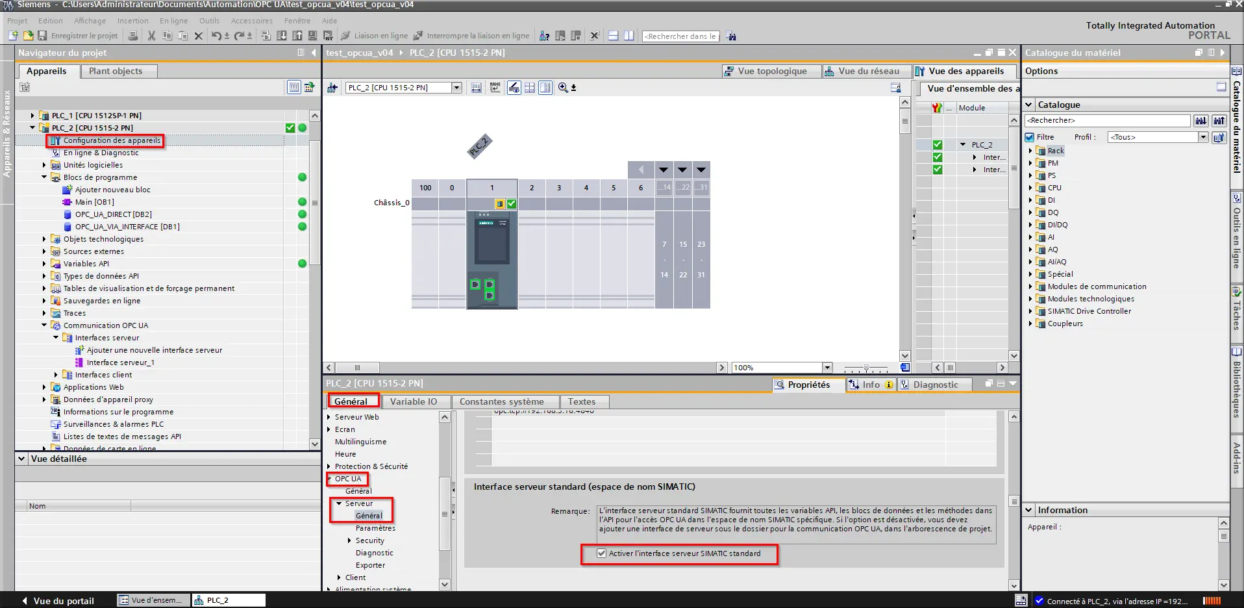Click Enregistrer le projet button
The image size is (1244, 608).
pos(78,36)
